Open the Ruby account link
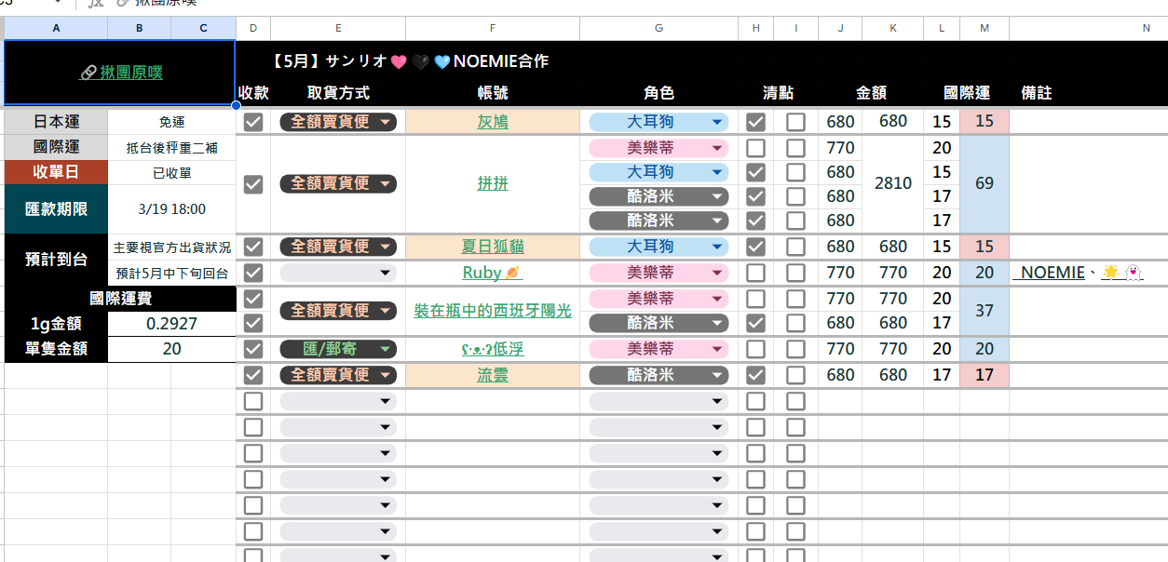This screenshot has height=562, width=1168. pos(493,273)
